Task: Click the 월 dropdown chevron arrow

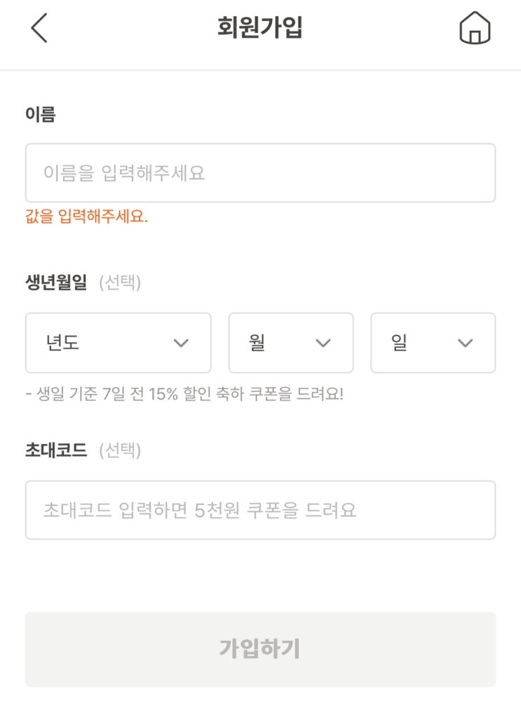Action: [x=323, y=342]
